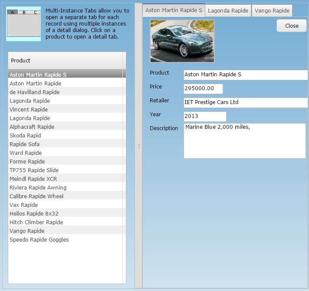Click the Product column header

pos(65,61)
